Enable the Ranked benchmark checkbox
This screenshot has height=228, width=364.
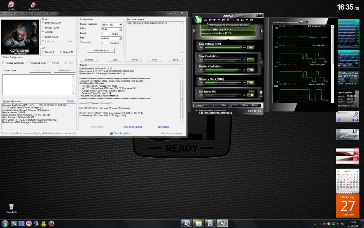(x=3, y=63)
